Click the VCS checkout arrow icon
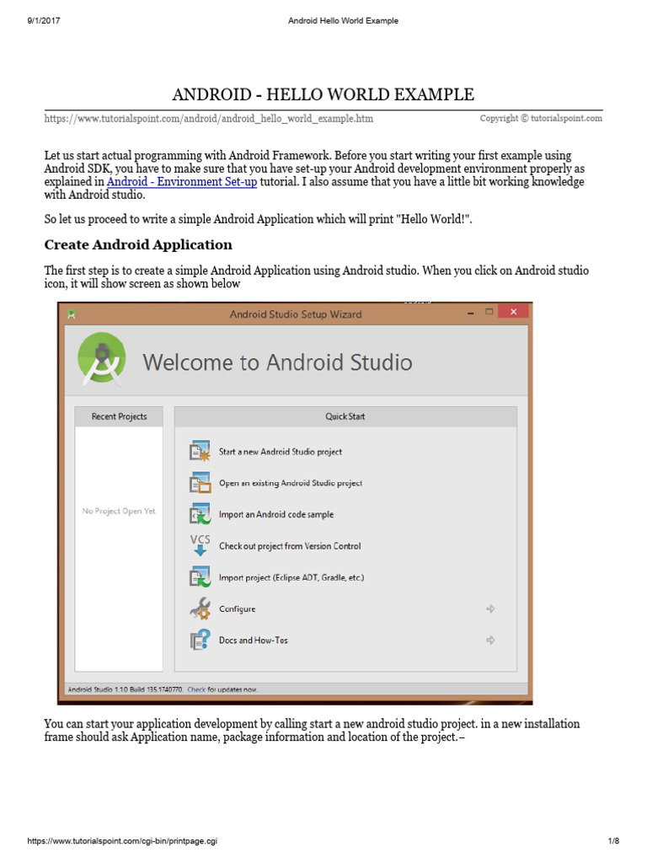 tap(200, 545)
